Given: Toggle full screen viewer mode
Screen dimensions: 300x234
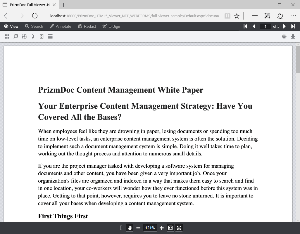Looking at the screenshot, I should click(179, 228).
